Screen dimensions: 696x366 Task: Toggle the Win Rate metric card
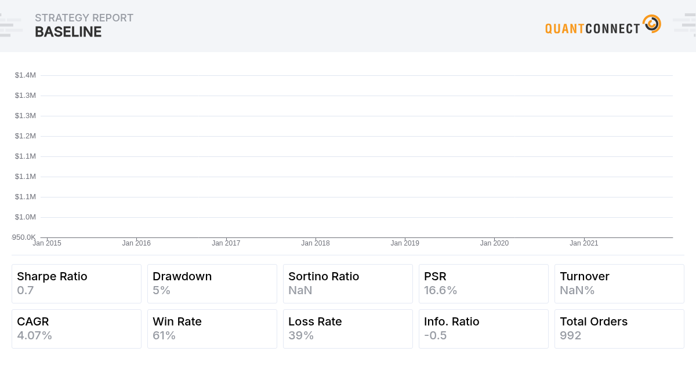[x=212, y=328]
